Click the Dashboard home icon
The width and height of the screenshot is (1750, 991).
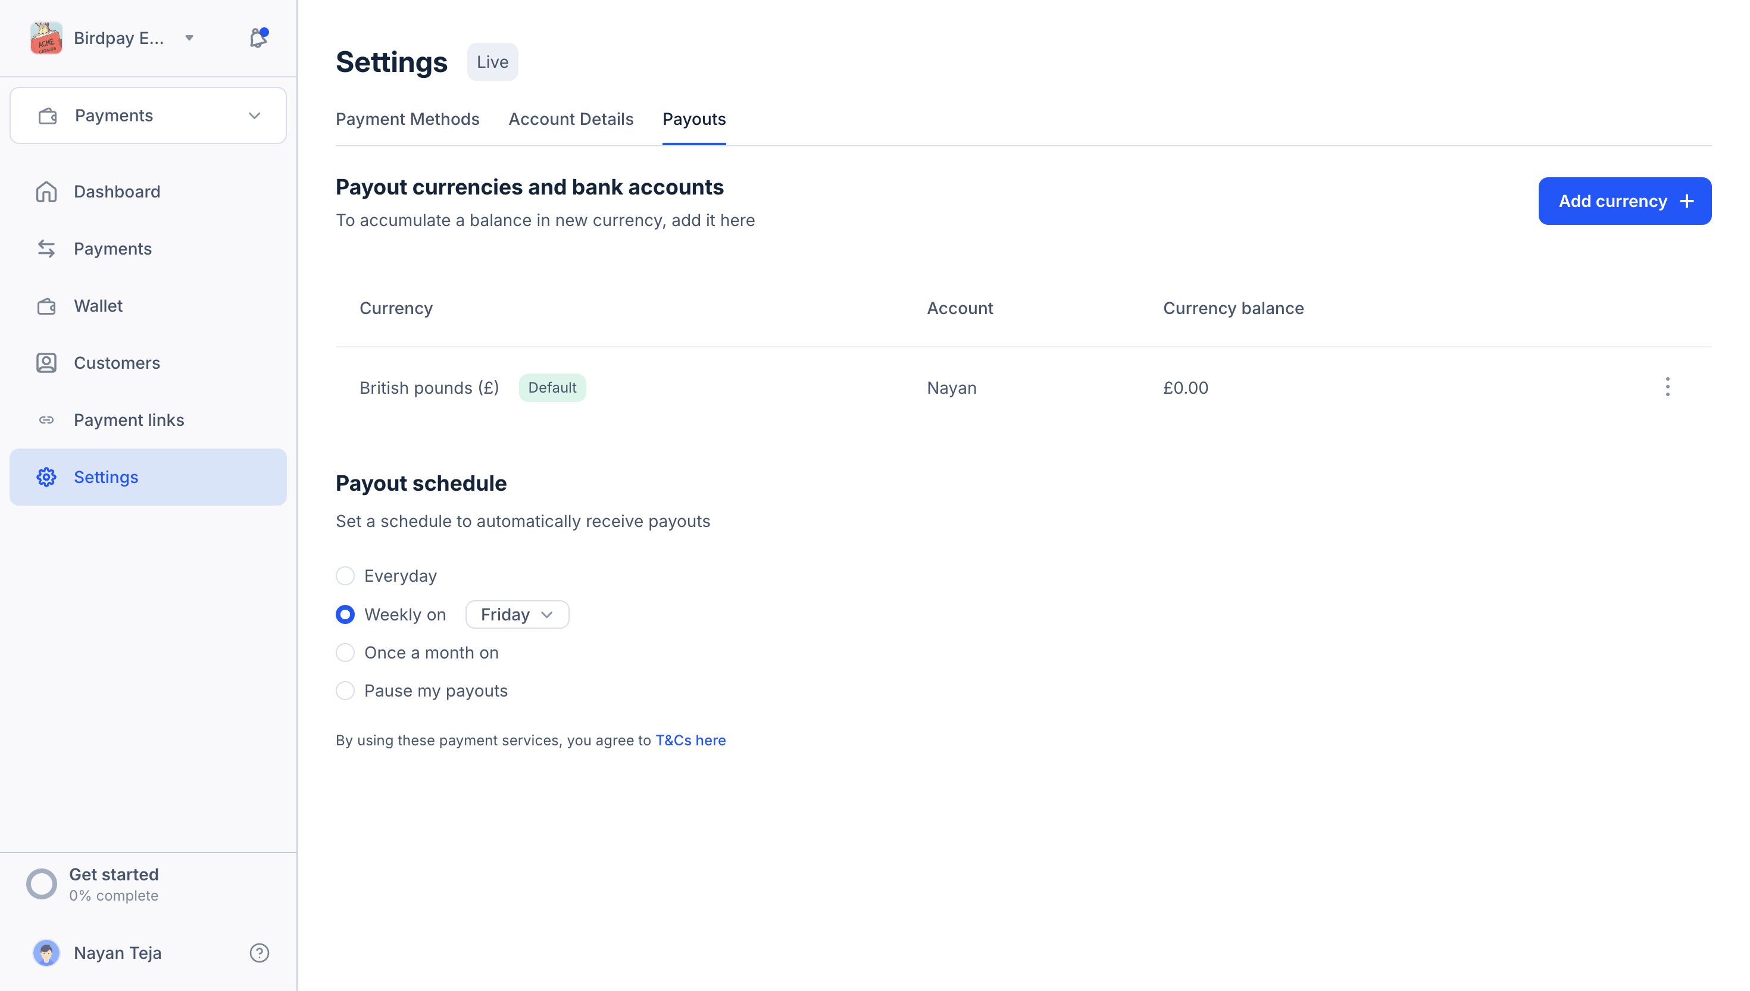[46, 192]
